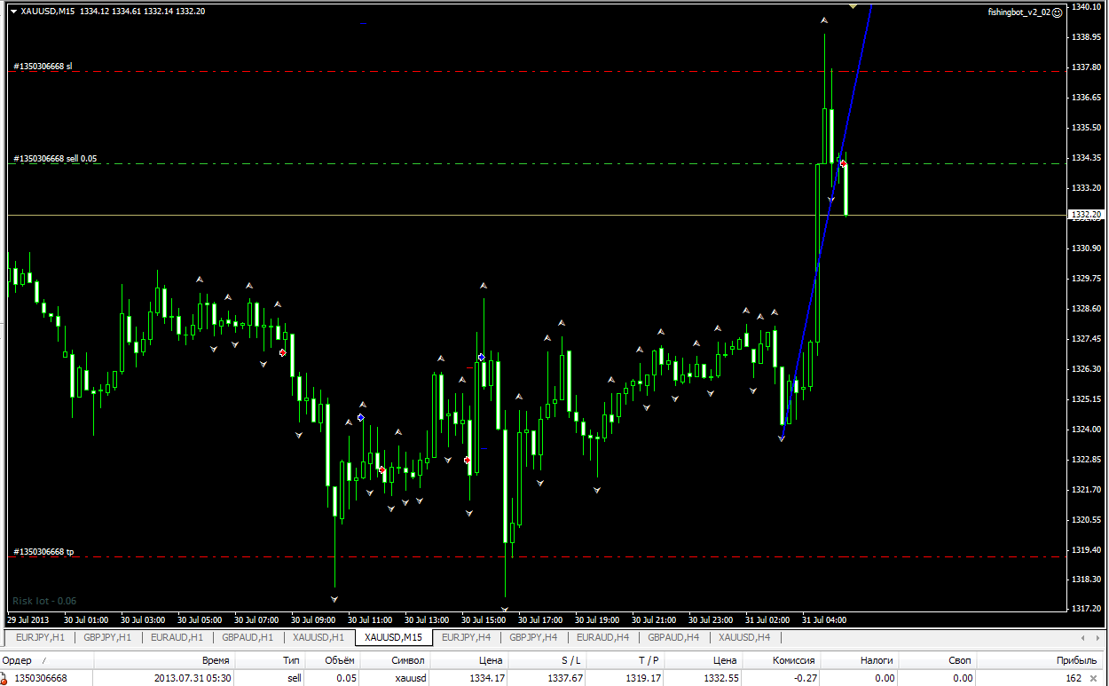The width and height of the screenshot is (1109, 686).
Task: Click the stop loss value 1337.67
Action: click(566, 678)
